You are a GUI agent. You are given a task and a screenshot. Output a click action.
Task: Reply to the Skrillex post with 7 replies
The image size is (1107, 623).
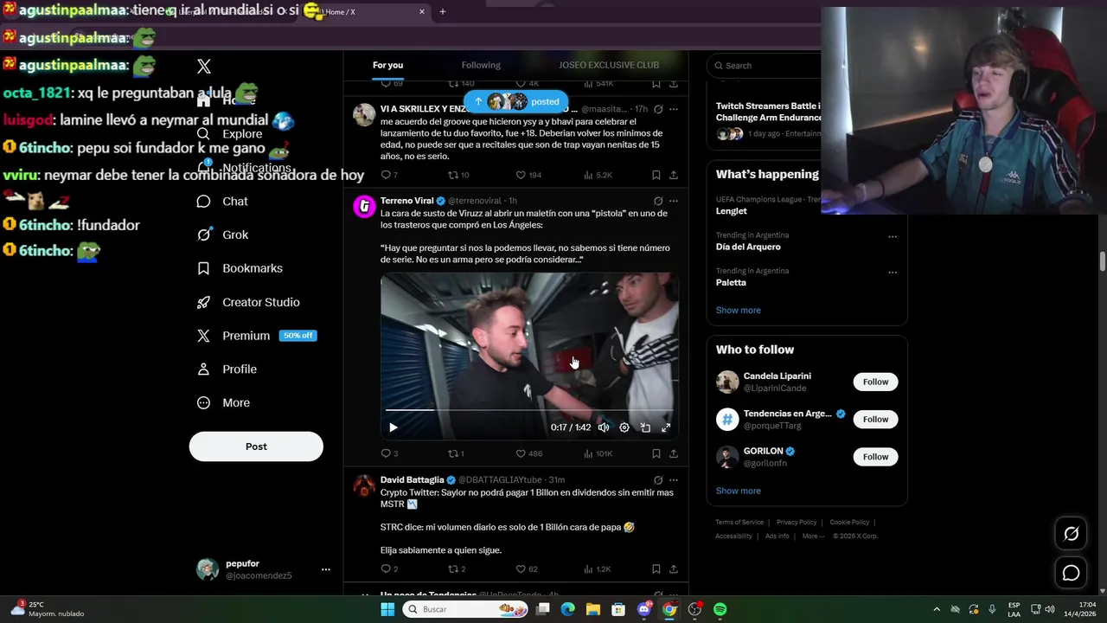pos(389,175)
